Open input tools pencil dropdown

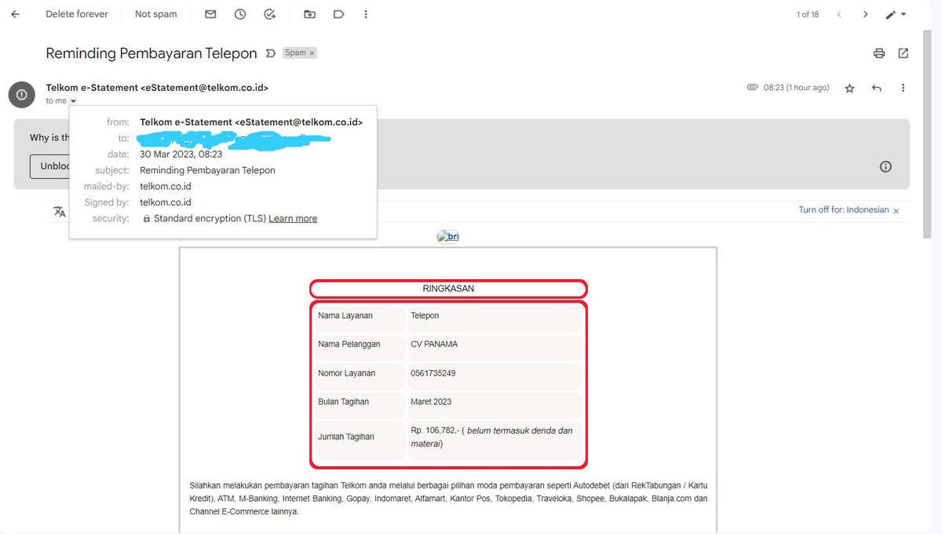click(896, 14)
